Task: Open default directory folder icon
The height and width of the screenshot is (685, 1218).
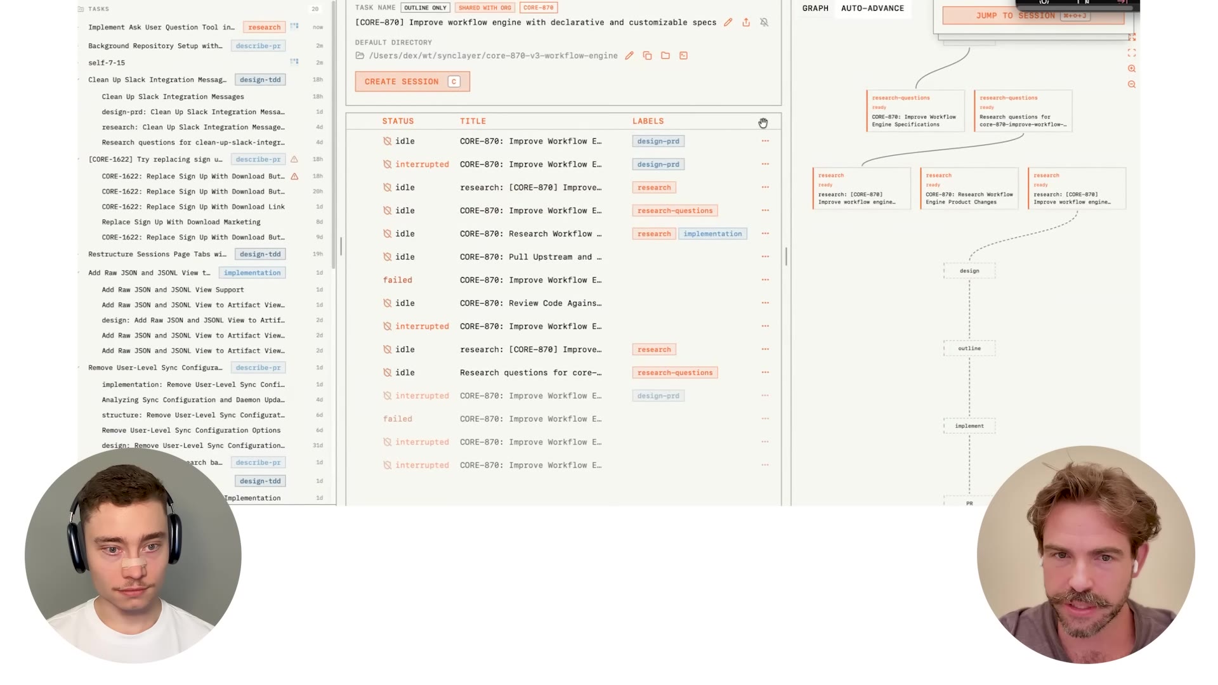Action: pyautogui.click(x=665, y=56)
